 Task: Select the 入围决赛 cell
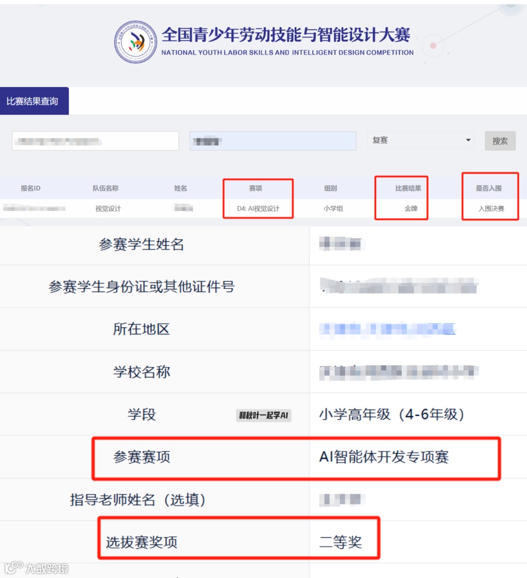pyautogui.click(x=491, y=209)
